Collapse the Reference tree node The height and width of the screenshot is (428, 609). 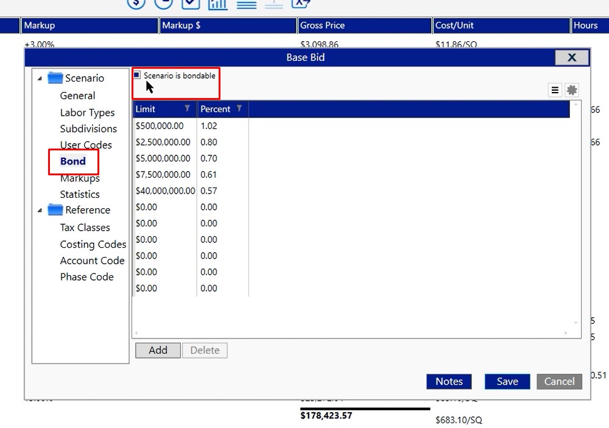tap(40, 211)
